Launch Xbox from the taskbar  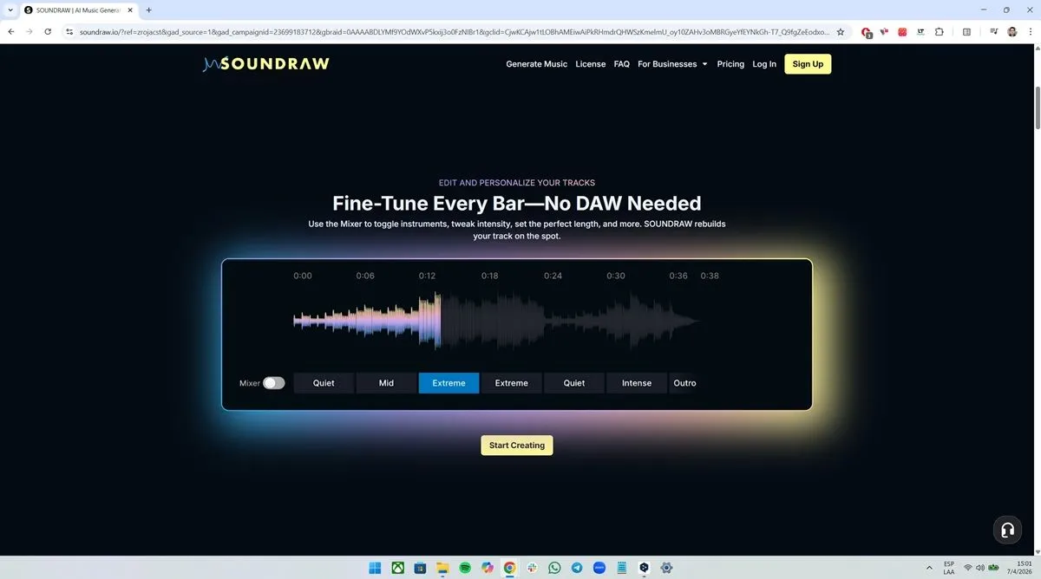pos(397,568)
